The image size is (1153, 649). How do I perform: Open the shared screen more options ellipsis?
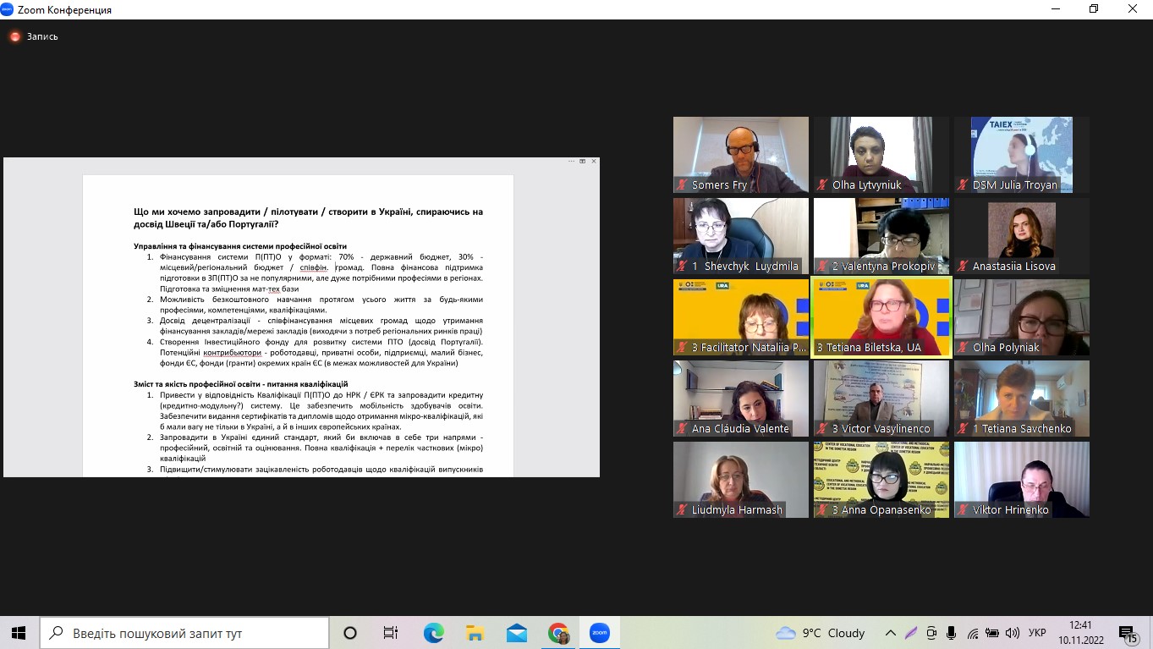(x=572, y=161)
